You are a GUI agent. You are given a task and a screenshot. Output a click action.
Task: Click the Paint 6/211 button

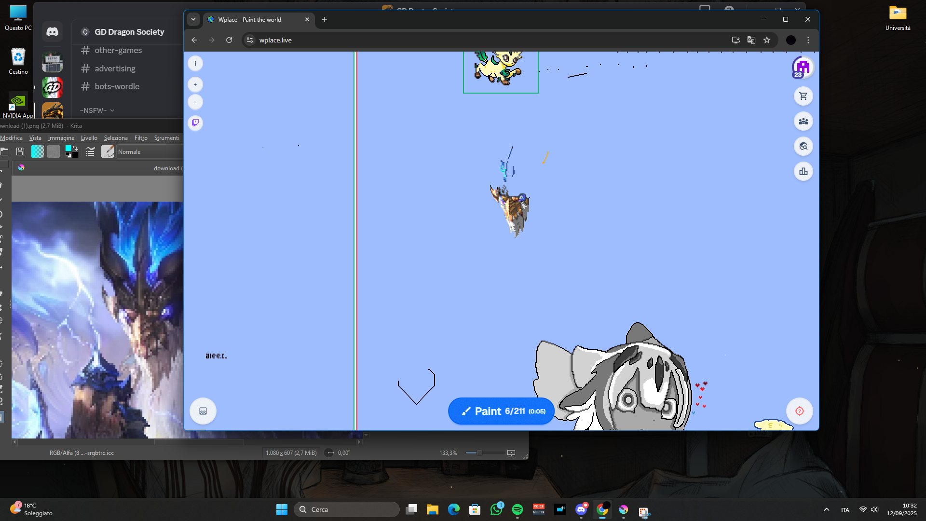[x=501, y=411]
